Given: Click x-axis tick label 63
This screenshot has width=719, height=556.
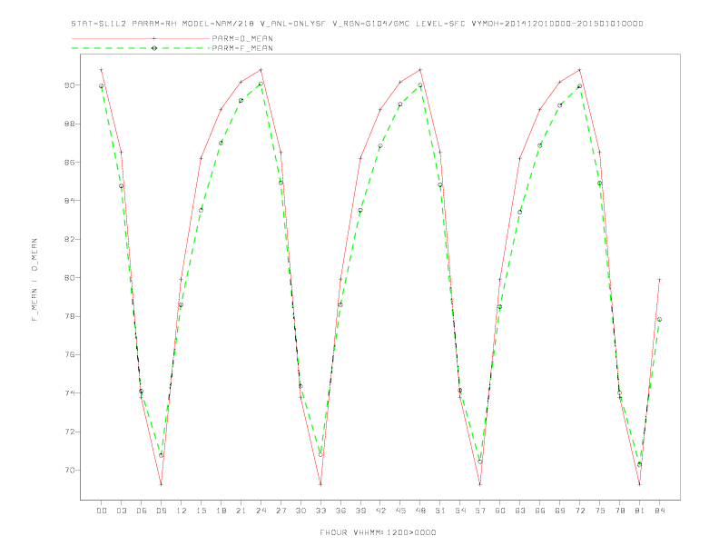Looking at the screenshot, I should pyautogui.click(x=520, y=511).
